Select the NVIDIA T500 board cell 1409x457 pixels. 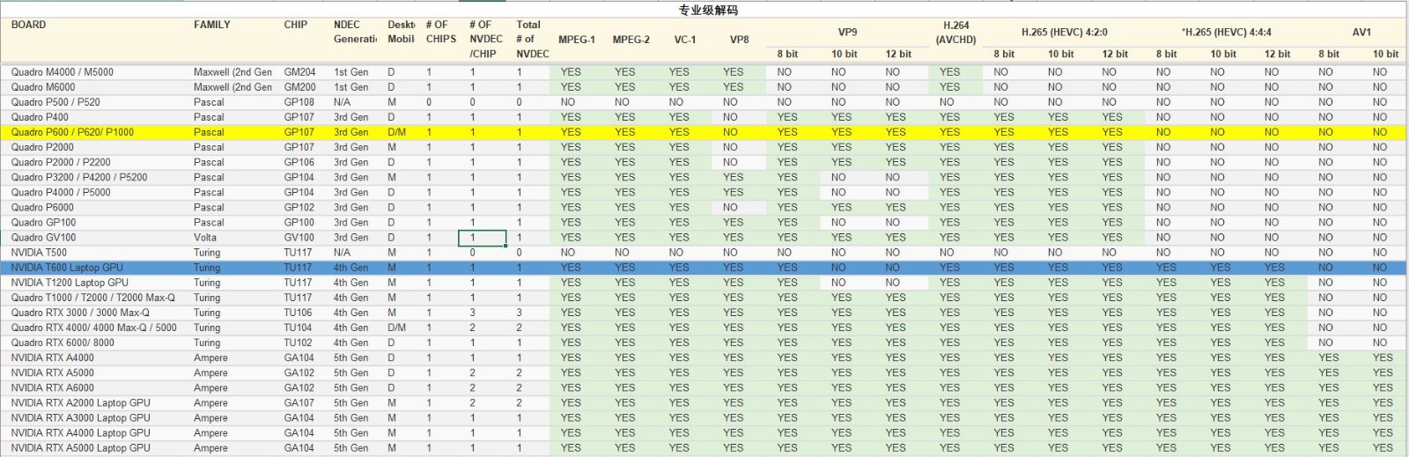click(39, 252)
